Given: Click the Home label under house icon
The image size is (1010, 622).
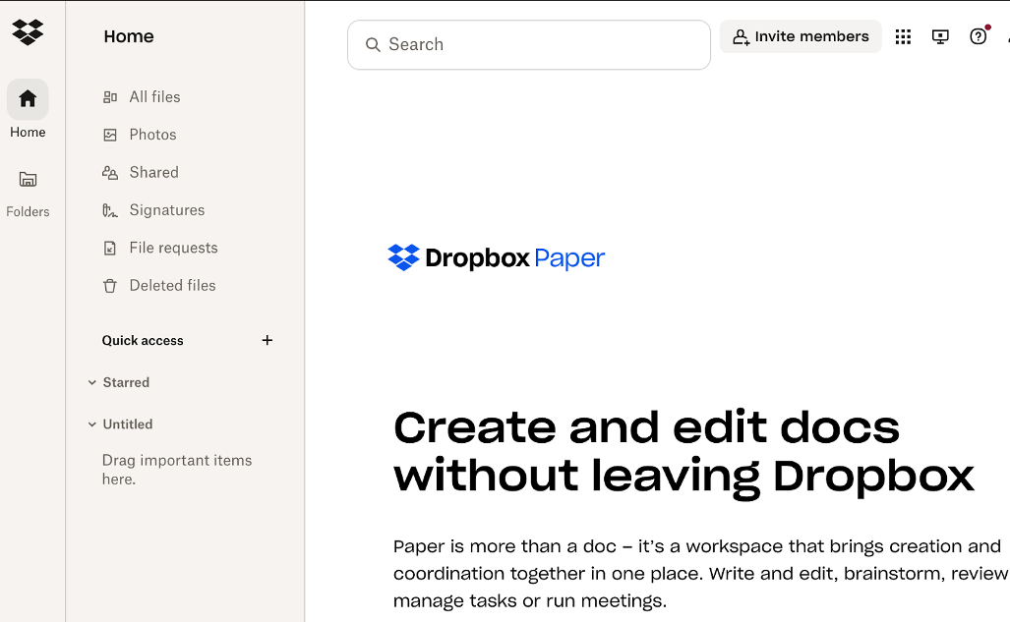Looking at the screenshot, I should tap(28, 133).
